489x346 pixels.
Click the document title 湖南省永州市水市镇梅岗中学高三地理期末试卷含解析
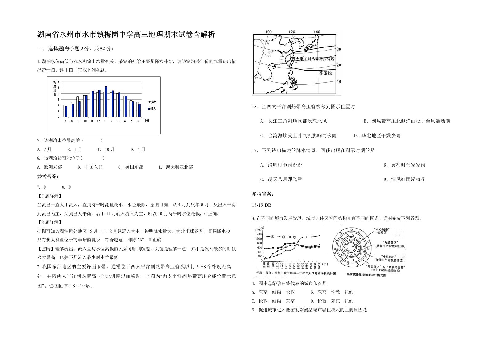126,35
